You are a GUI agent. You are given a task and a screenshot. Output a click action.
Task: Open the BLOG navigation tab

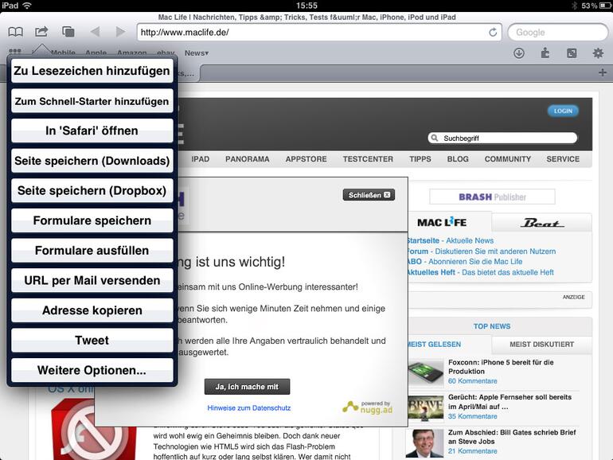[458, 159]
